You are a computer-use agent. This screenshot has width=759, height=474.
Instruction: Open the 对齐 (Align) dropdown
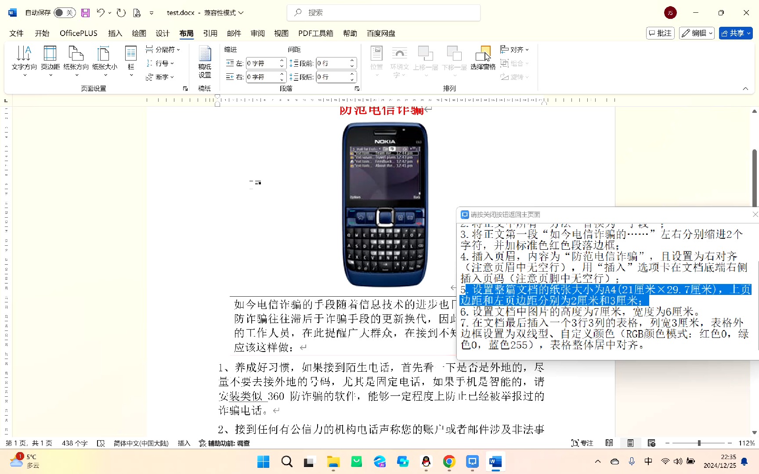(515, 50)
